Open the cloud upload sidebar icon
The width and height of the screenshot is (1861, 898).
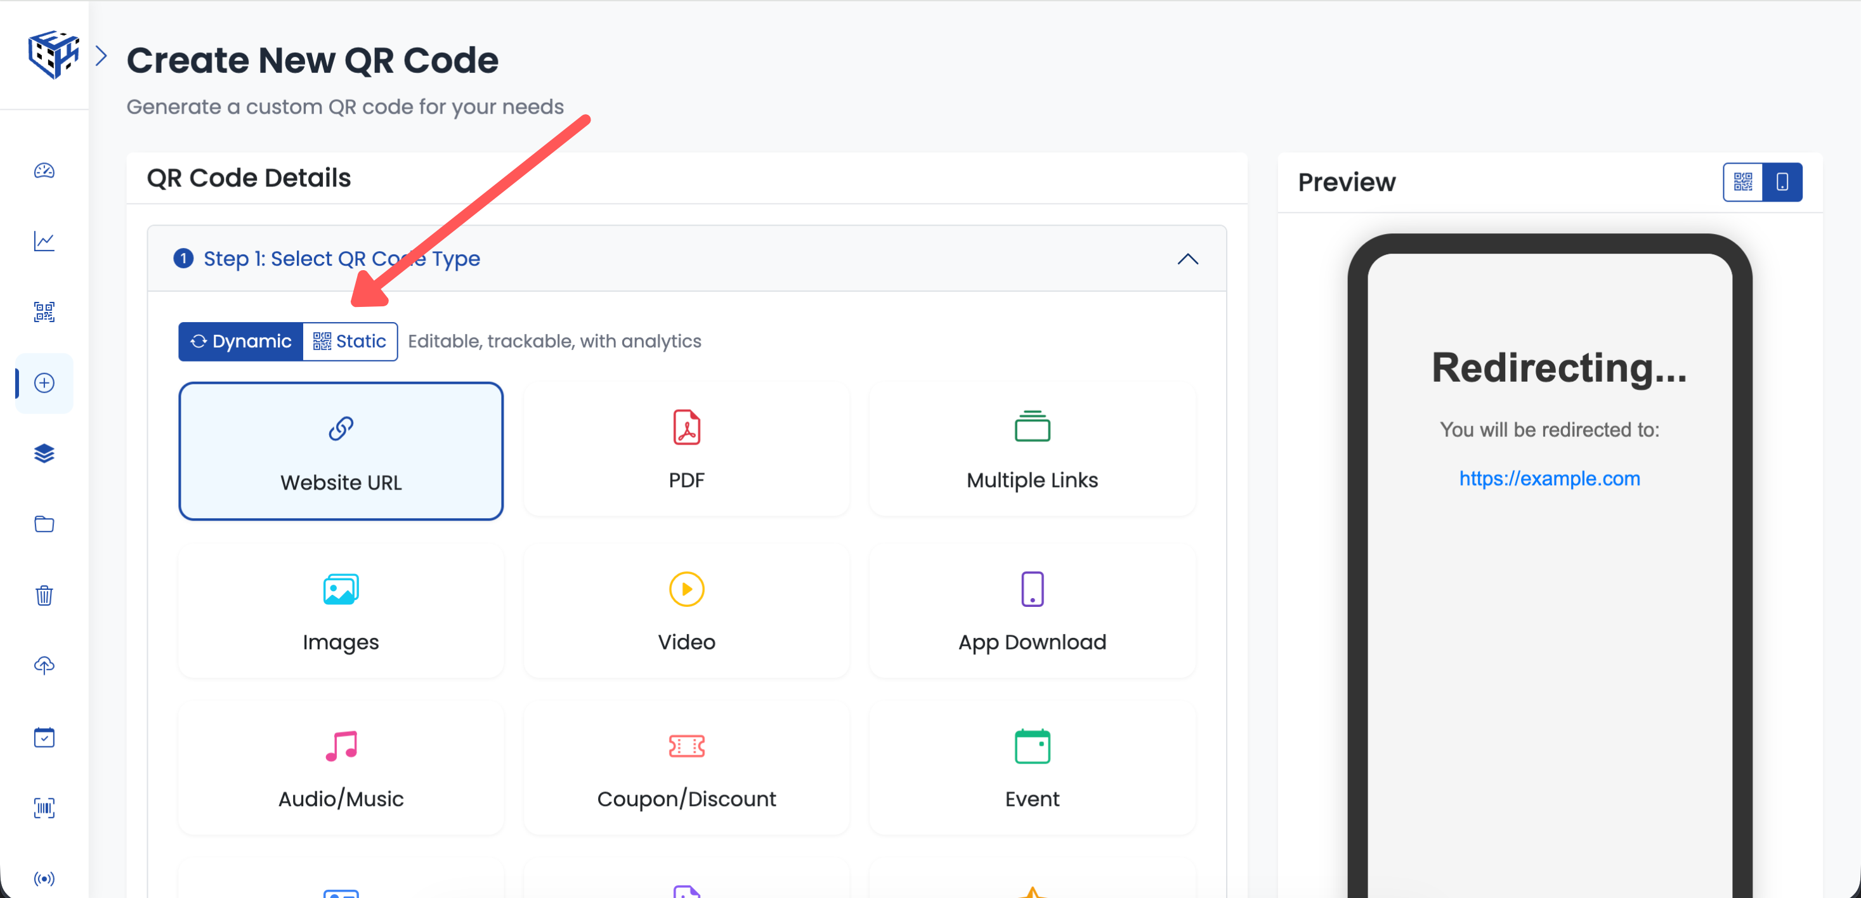tap(44, 666)
